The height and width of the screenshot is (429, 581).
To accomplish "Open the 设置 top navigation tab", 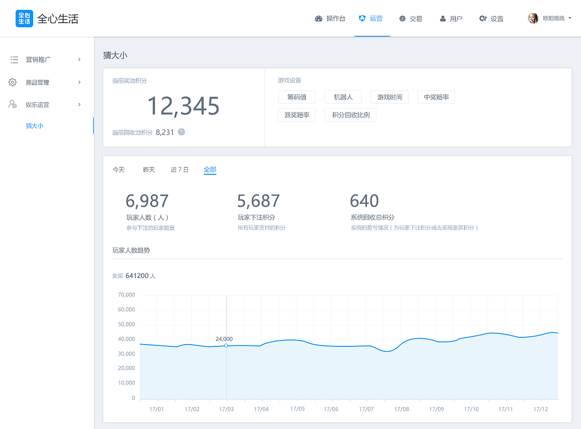I will (x=491, y=19).
